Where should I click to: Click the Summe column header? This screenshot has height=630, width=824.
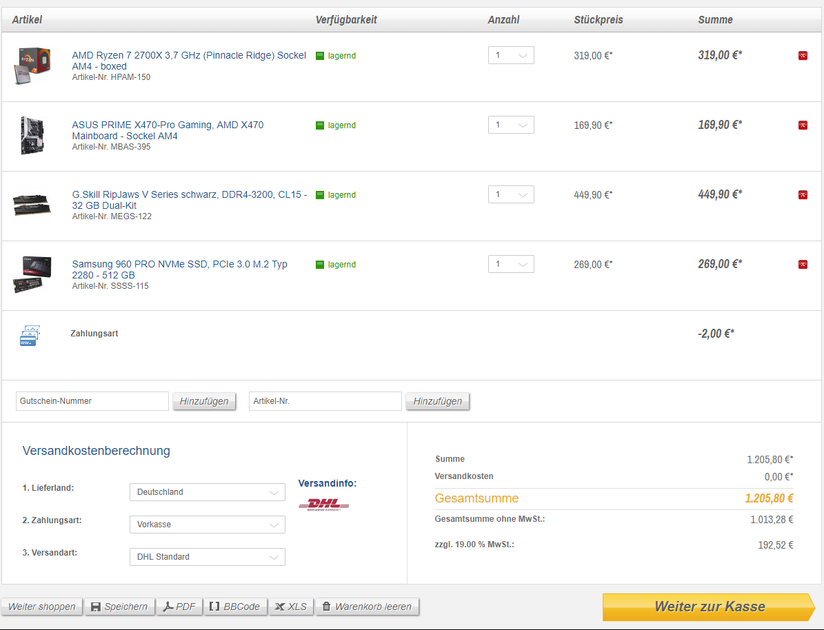point(715,20)
